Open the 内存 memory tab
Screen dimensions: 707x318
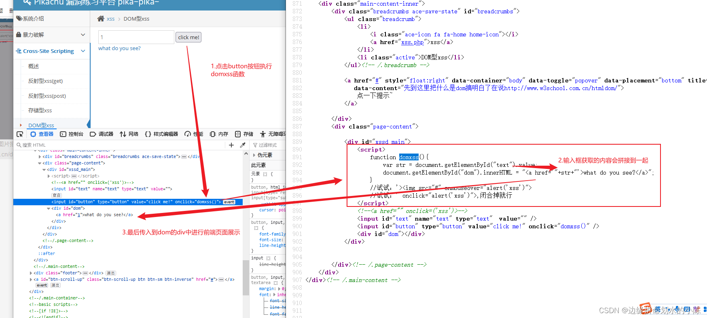[219, 134]
